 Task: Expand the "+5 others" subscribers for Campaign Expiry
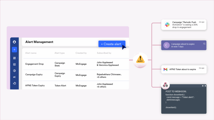point(102,77)
